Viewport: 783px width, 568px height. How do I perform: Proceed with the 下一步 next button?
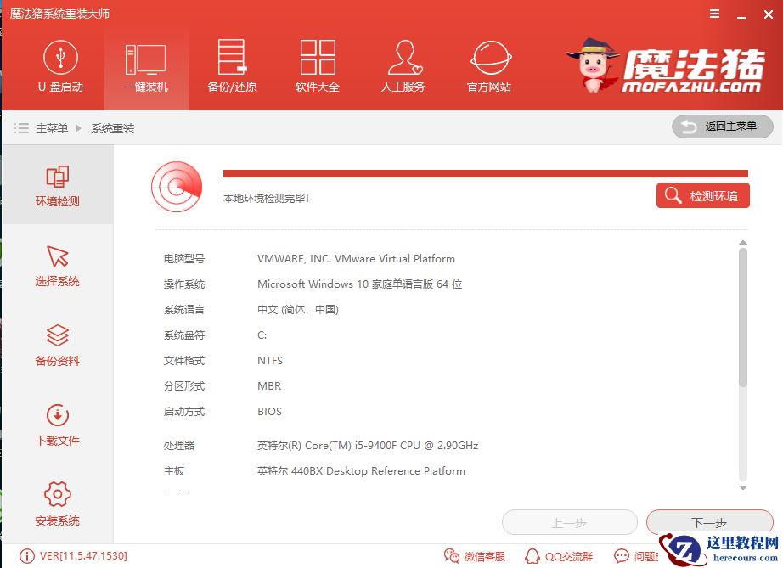point(709,522)
